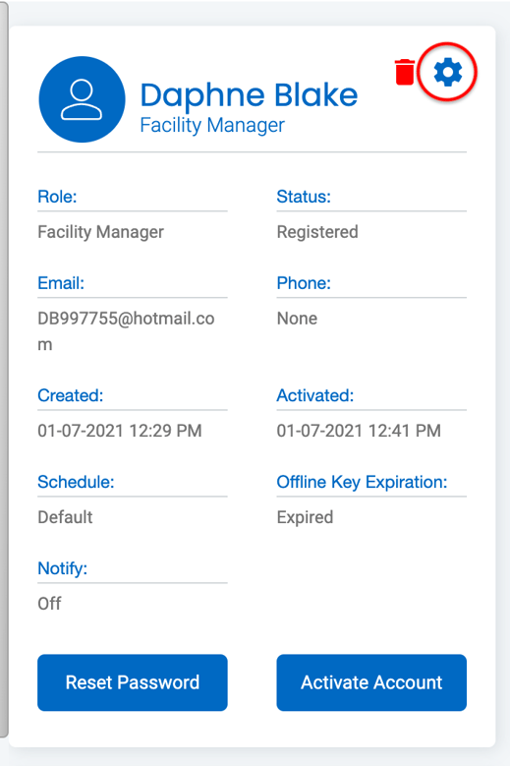Viewport: 510px width, 766px height.
Task: Delete user with the red trash icon
Action: pos(405,73)
